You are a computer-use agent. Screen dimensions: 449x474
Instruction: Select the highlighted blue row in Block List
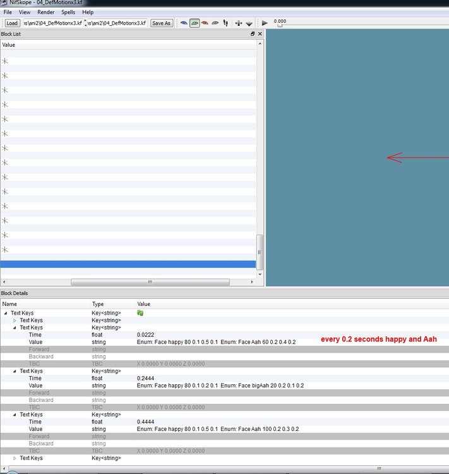(x=128, y=264)
